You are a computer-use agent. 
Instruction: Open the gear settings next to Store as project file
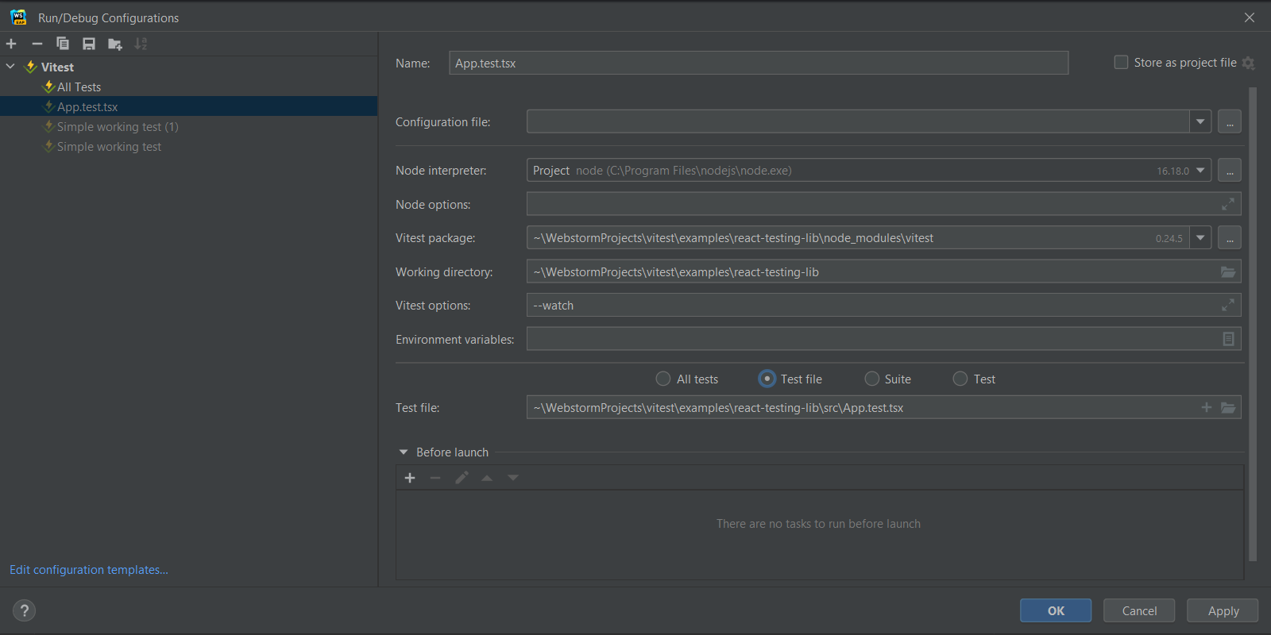[1248, 63]
